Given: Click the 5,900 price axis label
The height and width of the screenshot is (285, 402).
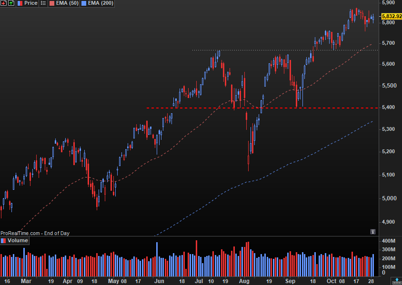Looking at the screenshot, I should 388,2.
